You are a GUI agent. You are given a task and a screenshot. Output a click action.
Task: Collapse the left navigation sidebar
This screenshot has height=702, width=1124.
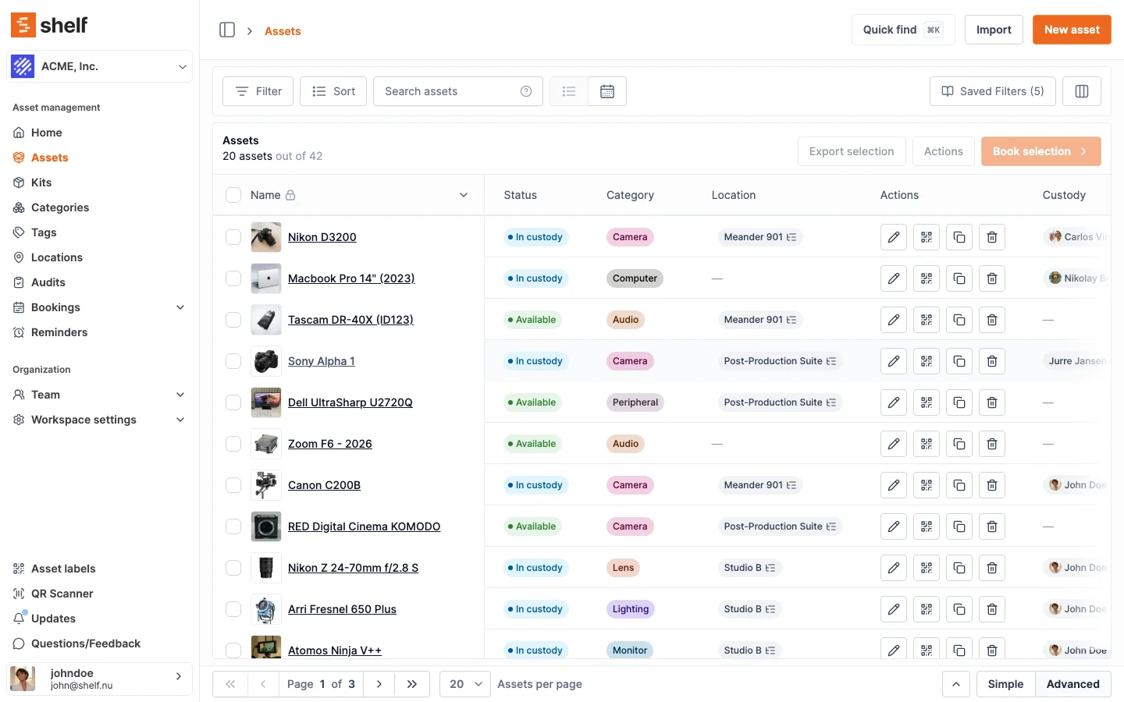[226, 30]
